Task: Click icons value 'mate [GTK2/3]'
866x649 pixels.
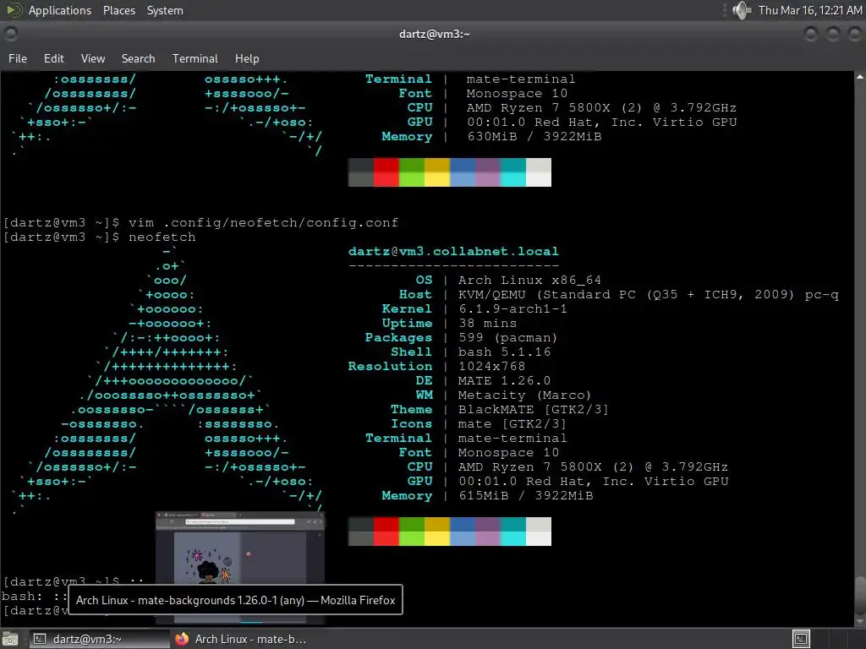Action: coord(512,423)
